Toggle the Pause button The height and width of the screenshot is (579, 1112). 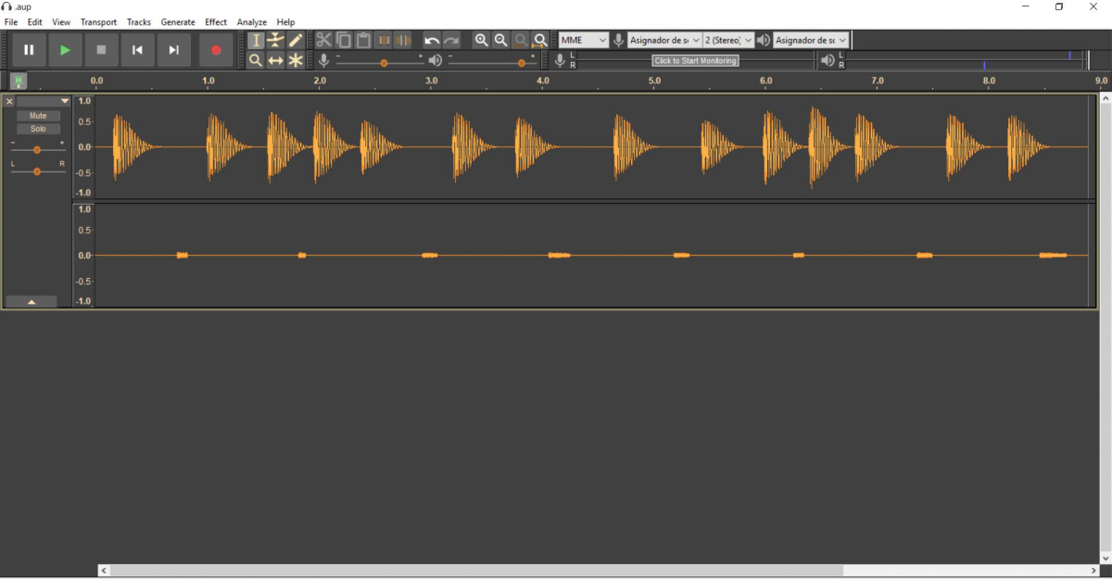click(x=29, y=50)
